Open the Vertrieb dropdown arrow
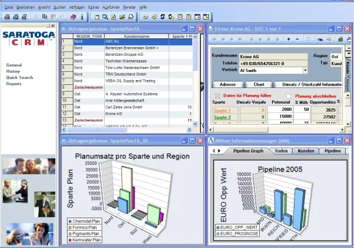The image size is (354, 248). pos(305,71)
